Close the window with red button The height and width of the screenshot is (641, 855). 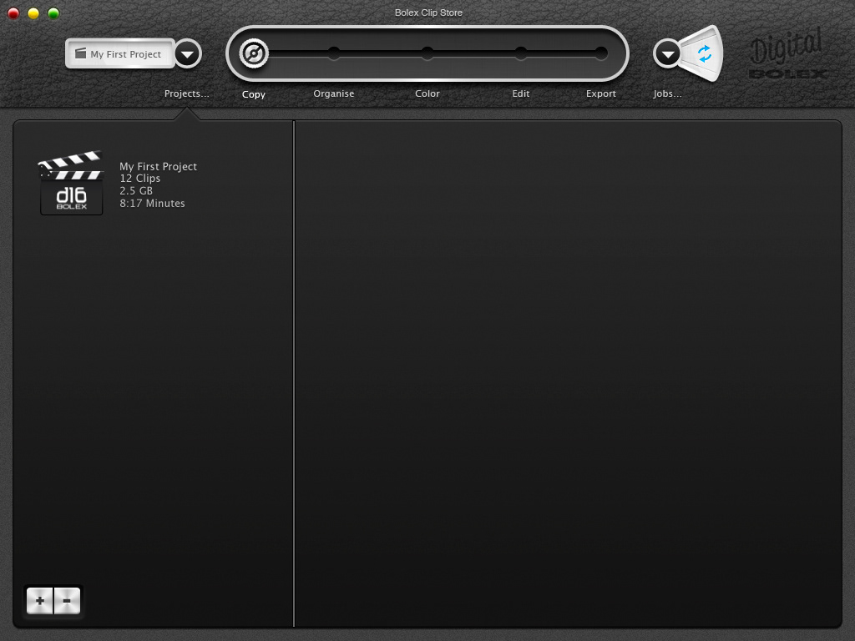pyautogui.click(x=13, y=13)
